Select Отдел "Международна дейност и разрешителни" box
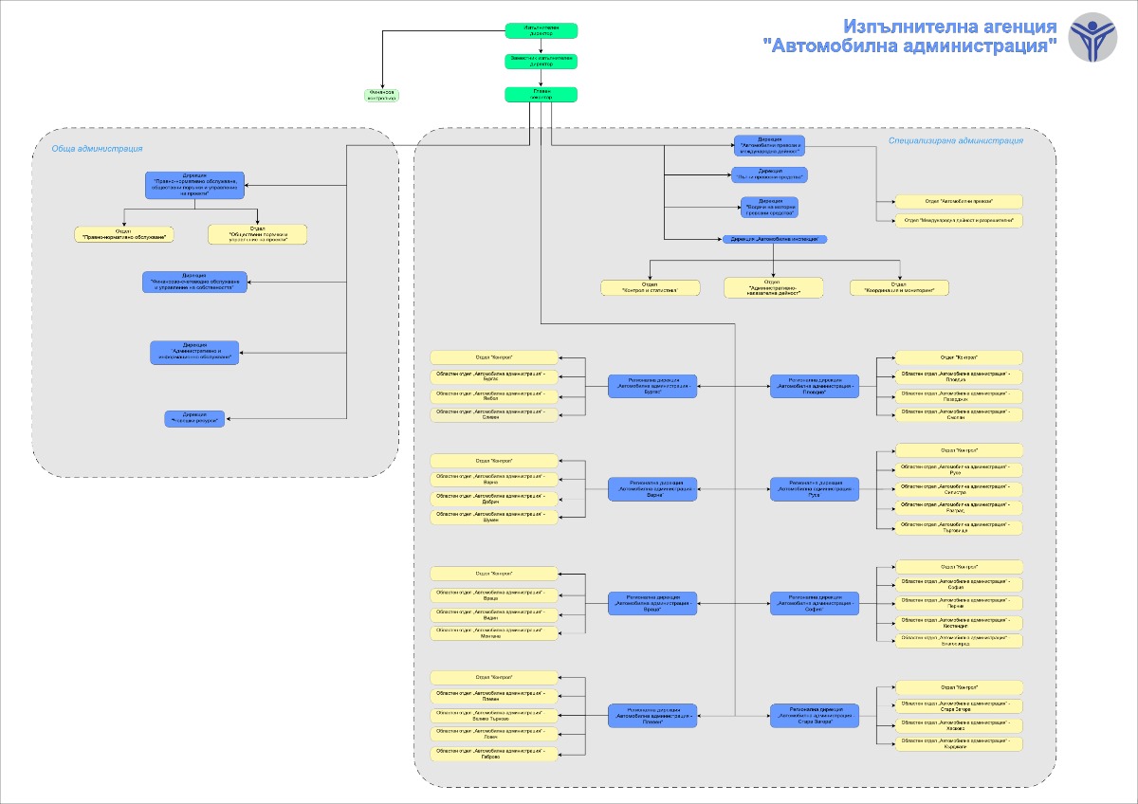 coord(960,221)
